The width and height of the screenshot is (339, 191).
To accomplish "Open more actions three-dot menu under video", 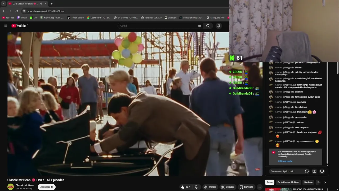I will 260,187.
